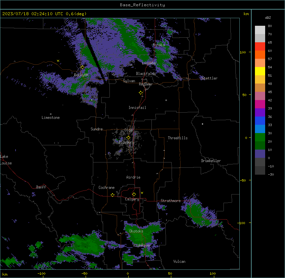Screen dimensions: 285x278
Task: Click the 100 km mark on right axis
Action: (x=243, y=52)
